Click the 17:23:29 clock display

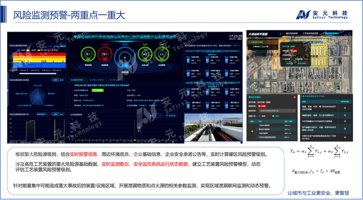(235, 36)
